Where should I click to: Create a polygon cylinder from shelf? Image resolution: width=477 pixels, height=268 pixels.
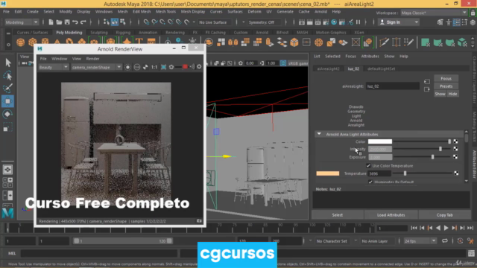45,42
